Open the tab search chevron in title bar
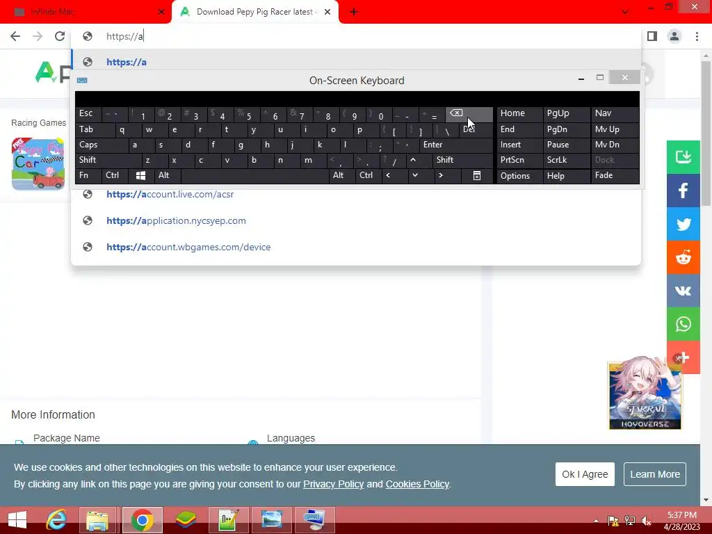The width and height of the screenshot is (712, 534). [x=625, y=12]
